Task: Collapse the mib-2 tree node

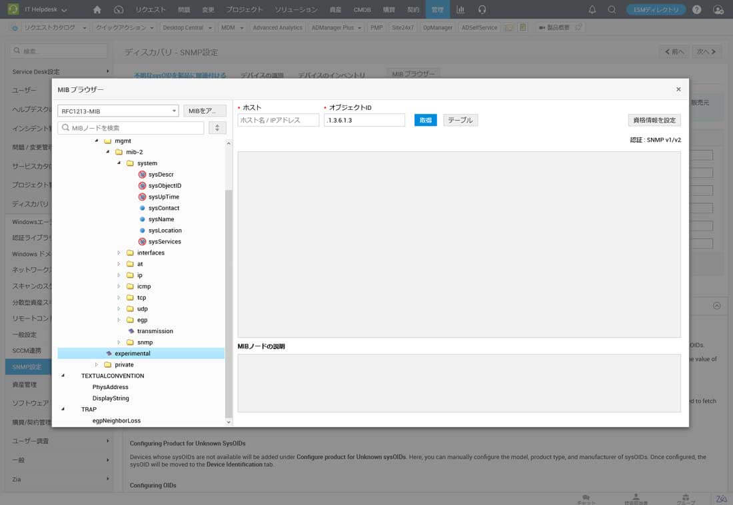Action: [x=108, y=152]
